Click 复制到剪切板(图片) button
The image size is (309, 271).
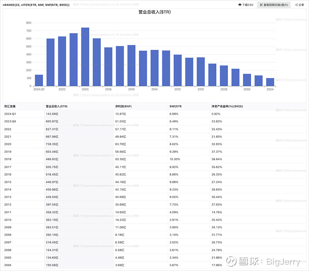(x=273, y=5)
